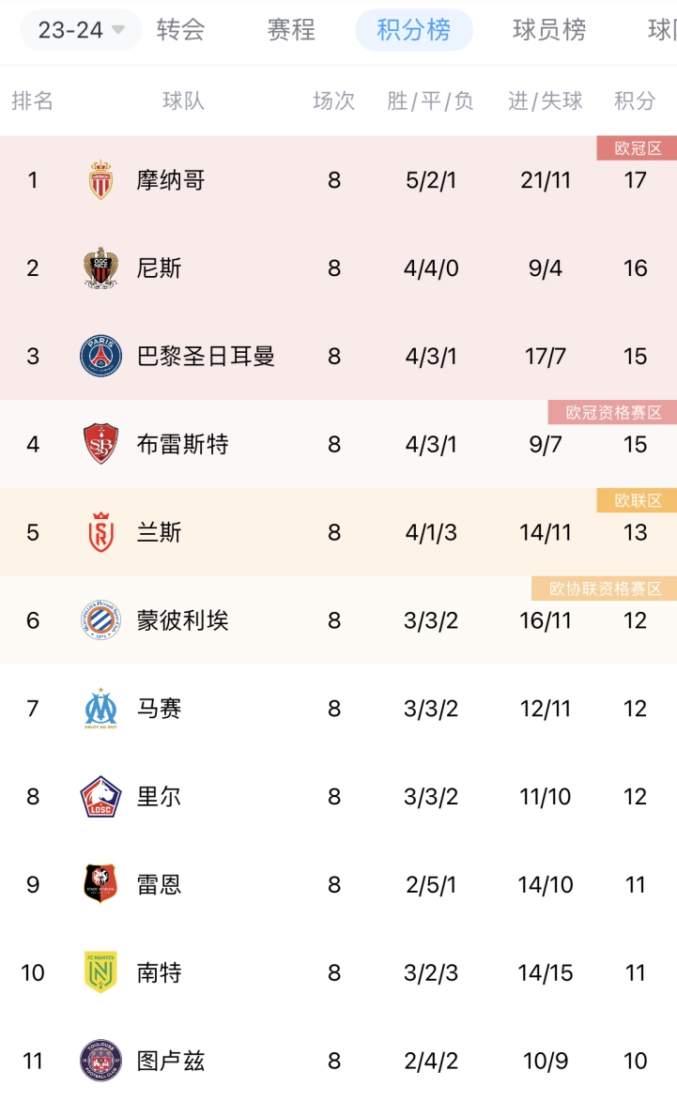Tap the Brest (布雷斯特) team crest
The height and width of the screenshot is (1101, 677).
click(100, 444)
